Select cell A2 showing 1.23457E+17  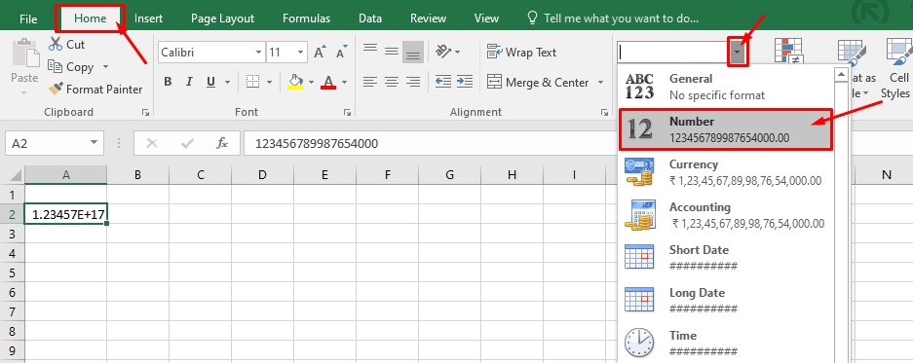pyautogui.click(x=66, y=215)
